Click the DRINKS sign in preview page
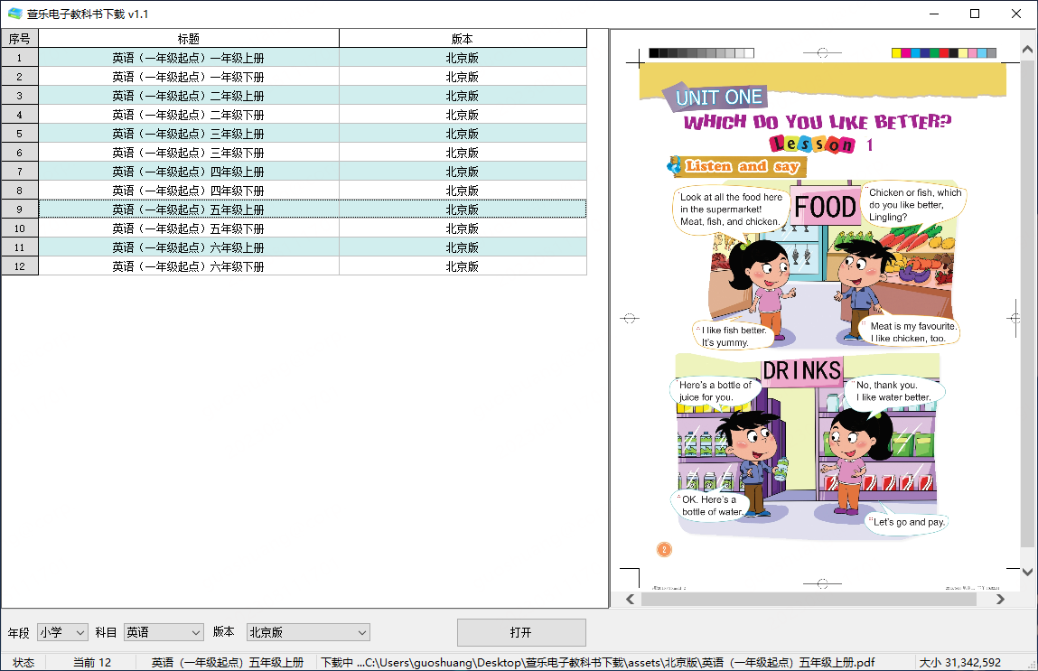The image size is (1038, 671). coord(801,370)
